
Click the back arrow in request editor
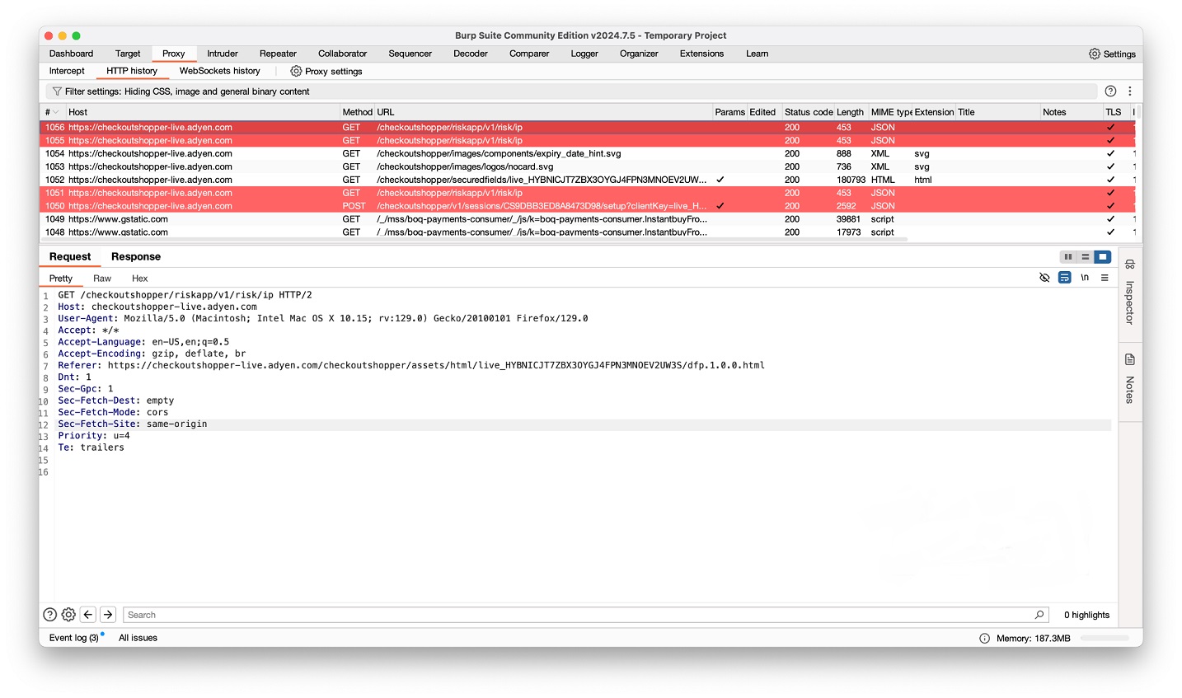click(87, 614)
